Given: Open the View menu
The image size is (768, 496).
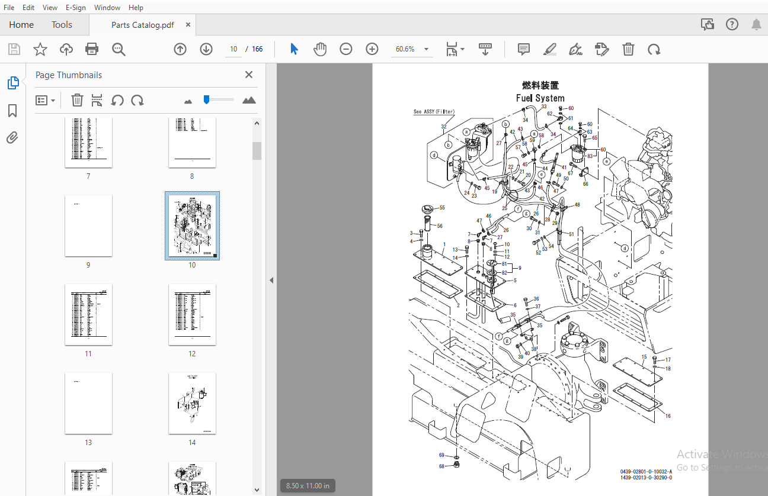Looking at the screenshot, I should pyautogui.click(x=50, y=7).
